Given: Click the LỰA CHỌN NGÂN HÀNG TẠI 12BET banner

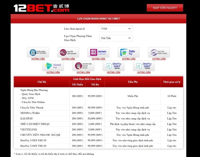Looking at the screenshot, I should (100, 18).
